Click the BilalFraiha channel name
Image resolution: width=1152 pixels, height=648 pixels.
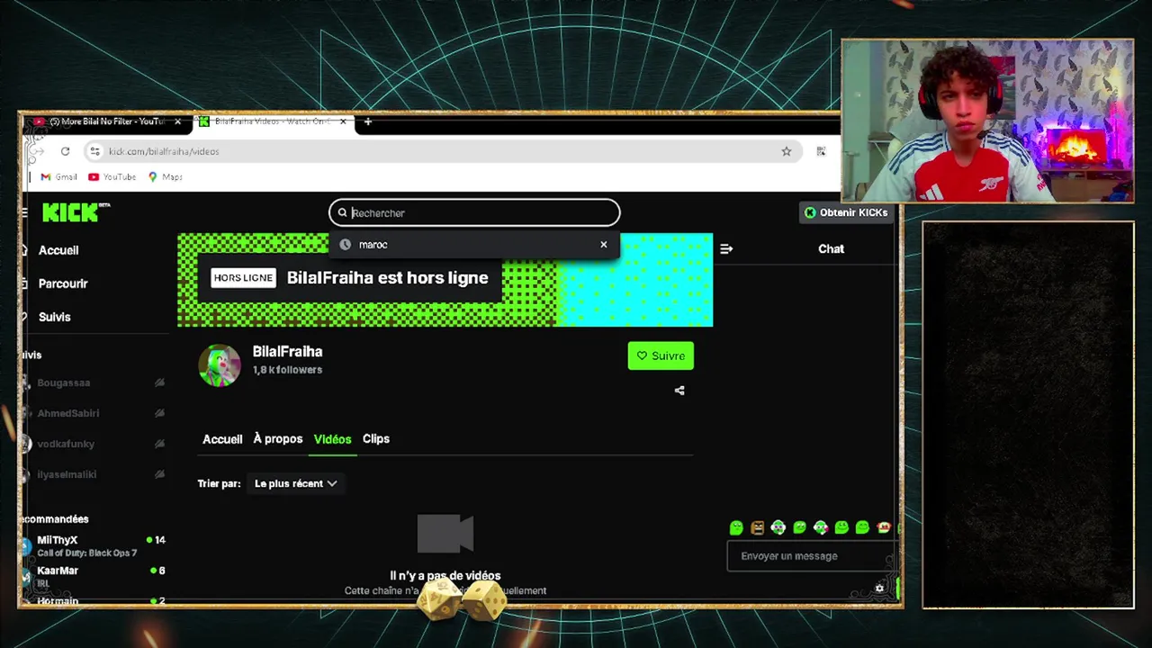tap(287, 352)
